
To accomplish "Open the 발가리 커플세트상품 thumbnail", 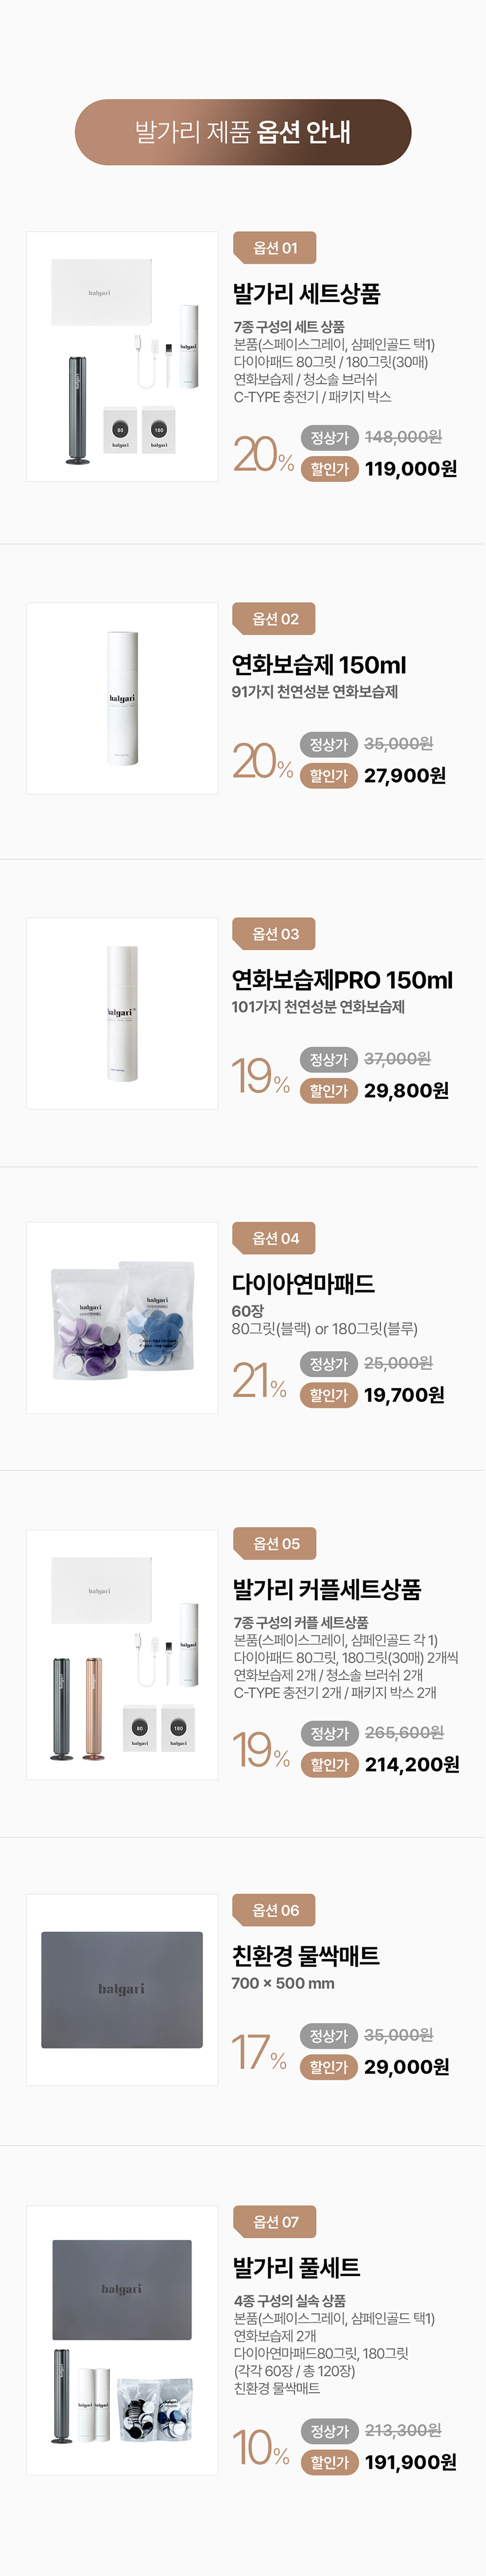I will point(122,1654).
